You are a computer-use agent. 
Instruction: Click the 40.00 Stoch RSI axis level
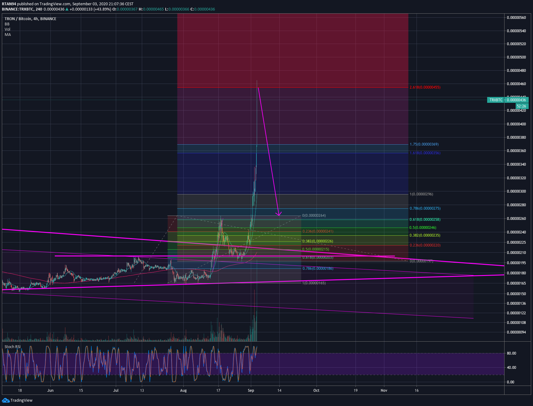[511, 368]
